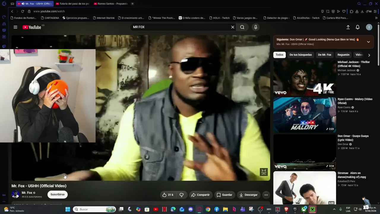Open the Mr. Fox channel avatar

pos(15,194)
